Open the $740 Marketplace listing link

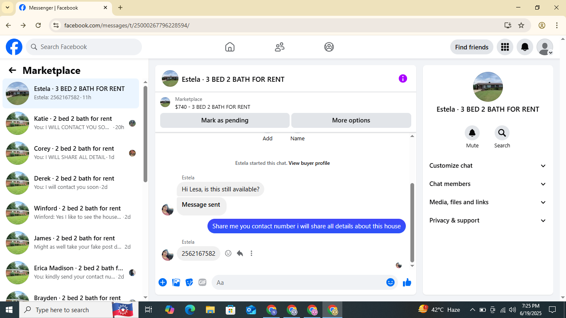(x=212, y=107)
